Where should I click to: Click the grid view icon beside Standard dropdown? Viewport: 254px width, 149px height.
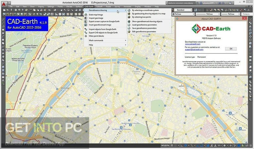[196, 10]
